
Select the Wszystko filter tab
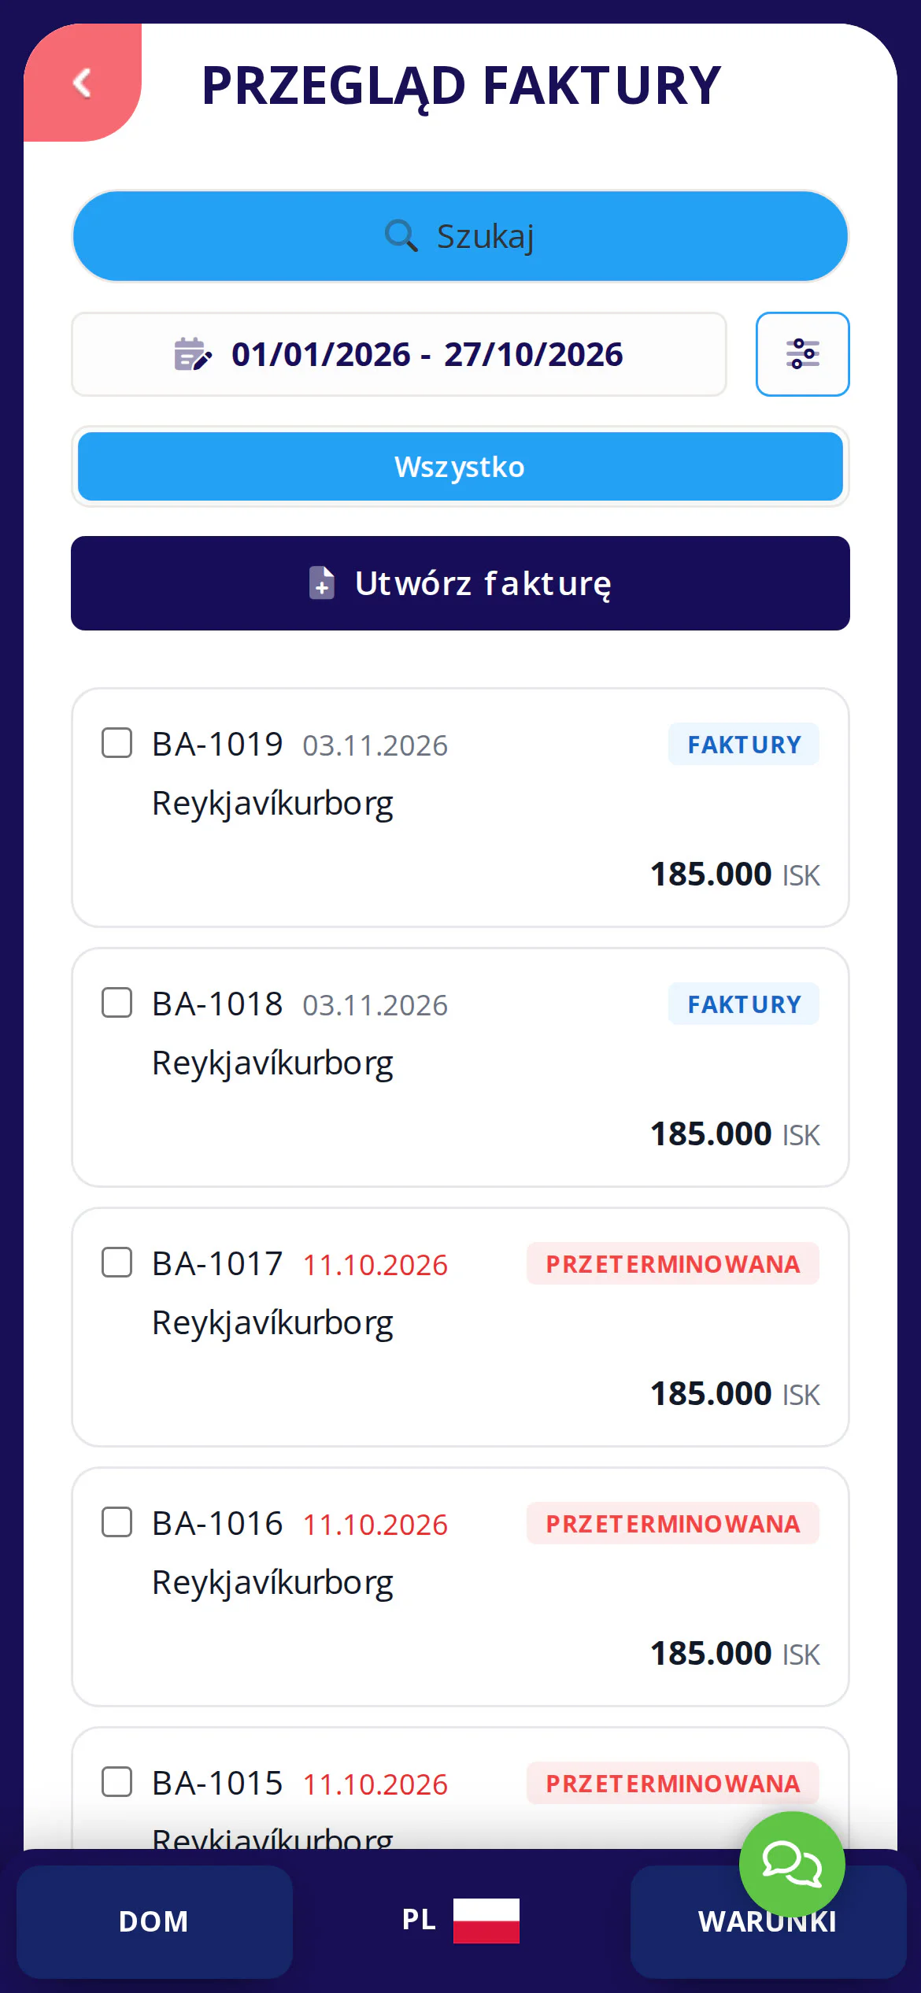click(460, 467)
